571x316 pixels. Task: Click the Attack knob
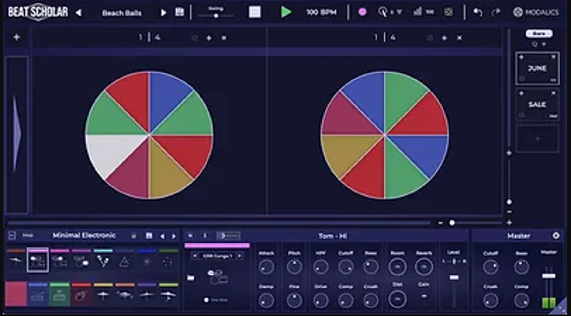point(266,267)
